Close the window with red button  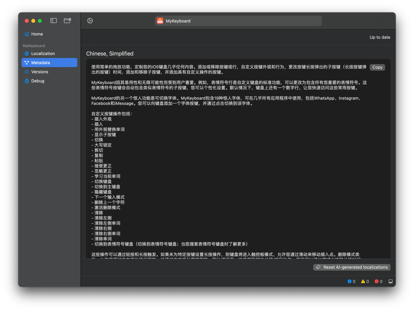pos(27,21)
